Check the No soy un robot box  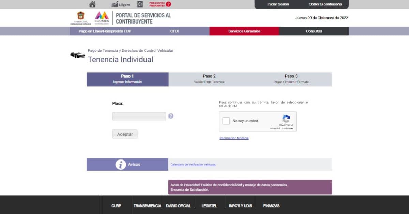226,121
